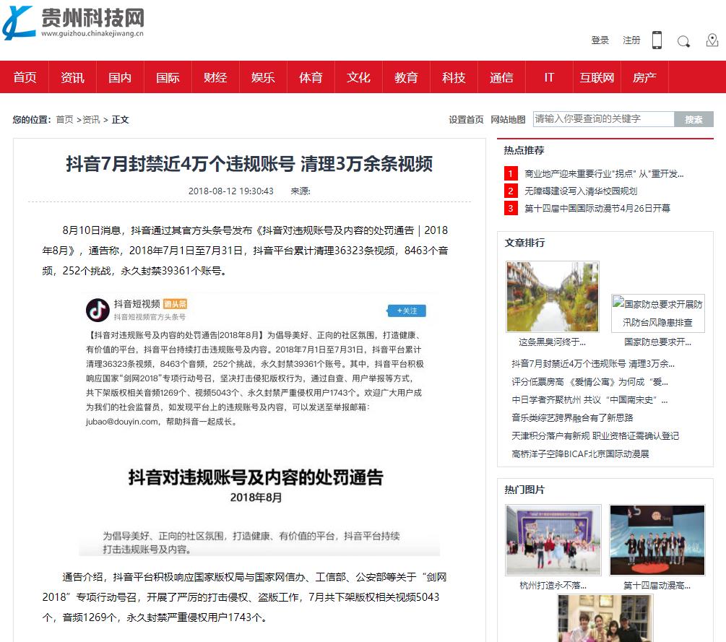The image size is (726, 642).
Task: Click the 抖音短视频 account name
Action: [x=137, y=303]
